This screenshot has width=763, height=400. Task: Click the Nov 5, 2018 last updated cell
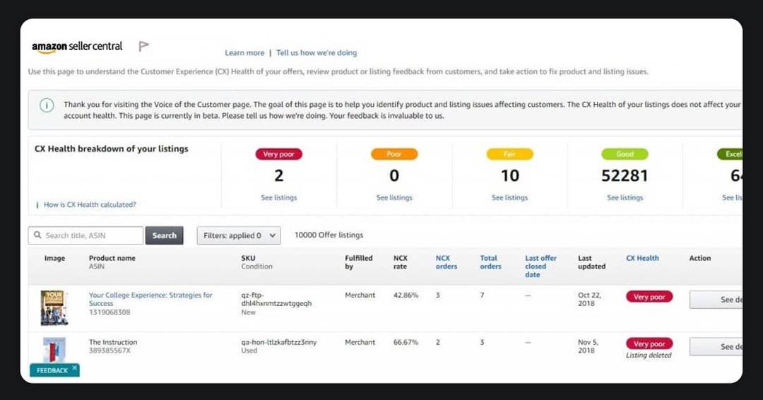[x=588, y=346]
